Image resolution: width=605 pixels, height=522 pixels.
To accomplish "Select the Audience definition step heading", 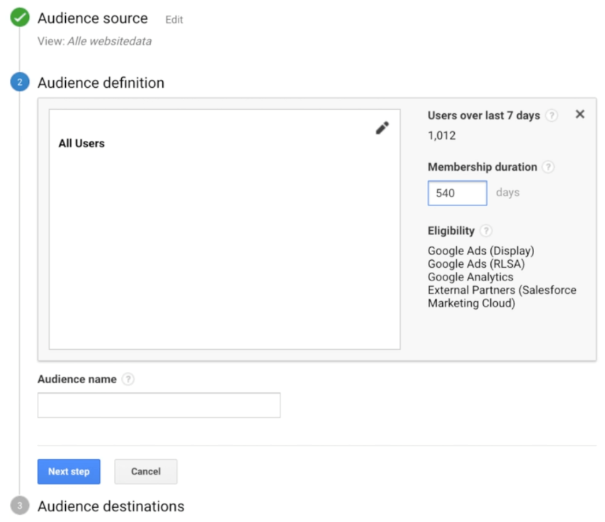I will (101, 83).
